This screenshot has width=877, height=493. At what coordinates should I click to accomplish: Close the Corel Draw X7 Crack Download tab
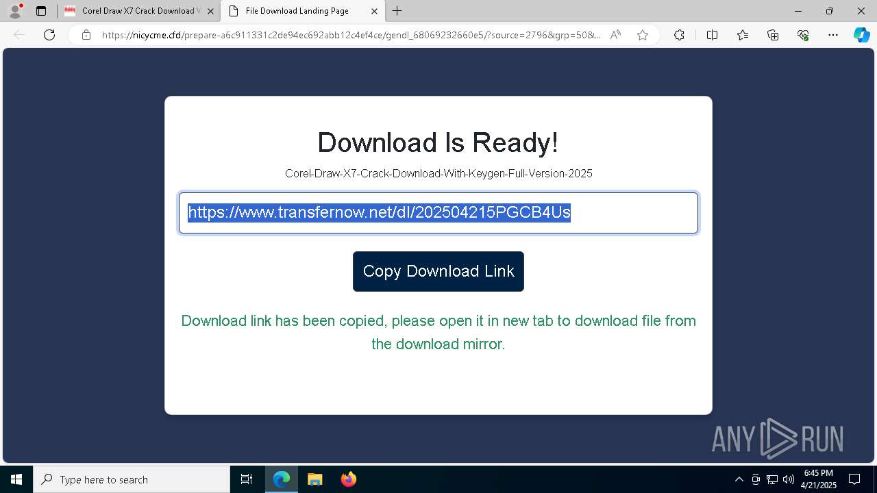[x=210, y=11]
